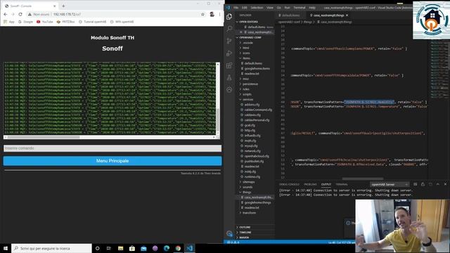
Task: Open FRITZ!Box bookmark
Action: pyautogui.click(x=65, y=22)
